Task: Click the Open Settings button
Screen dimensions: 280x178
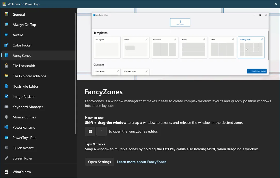Action: click(99, 162)
